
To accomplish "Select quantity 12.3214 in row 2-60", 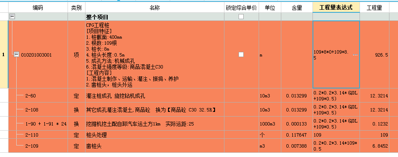I will (x=374, y=96).
